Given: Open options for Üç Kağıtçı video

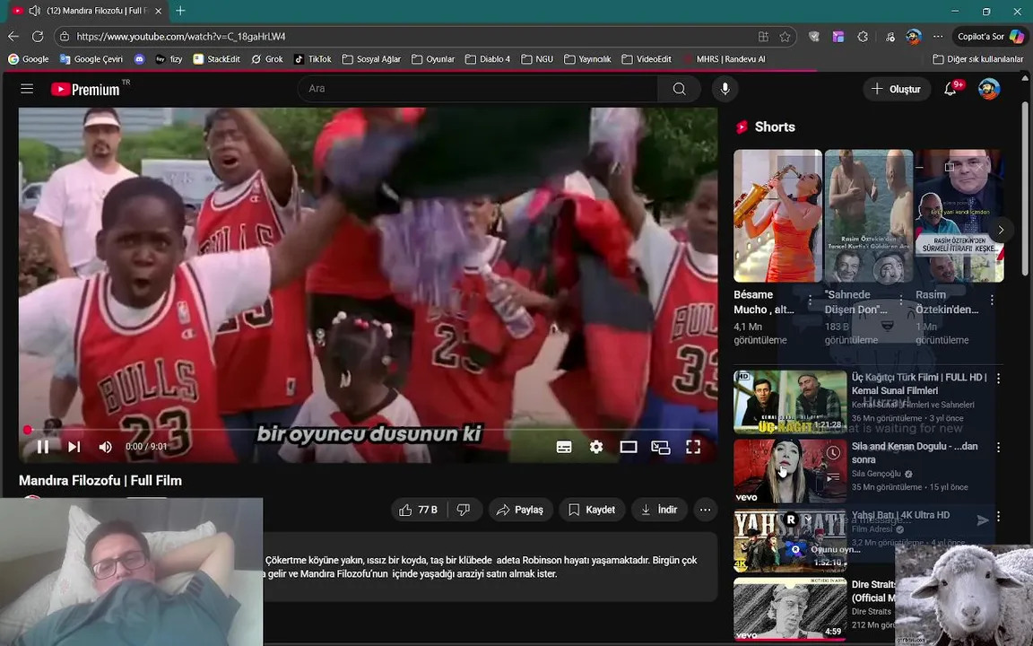Looking at the screenshot, I should tap(998, 379).
